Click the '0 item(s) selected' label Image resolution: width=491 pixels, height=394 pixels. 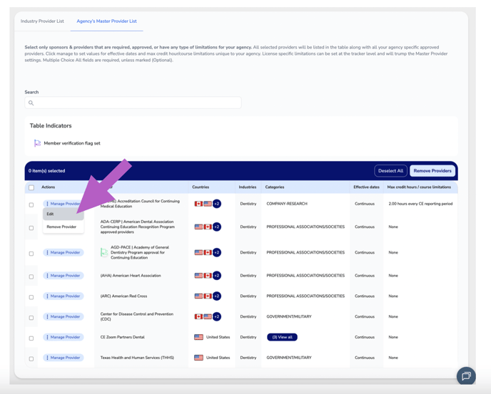(x=46, y=171)
